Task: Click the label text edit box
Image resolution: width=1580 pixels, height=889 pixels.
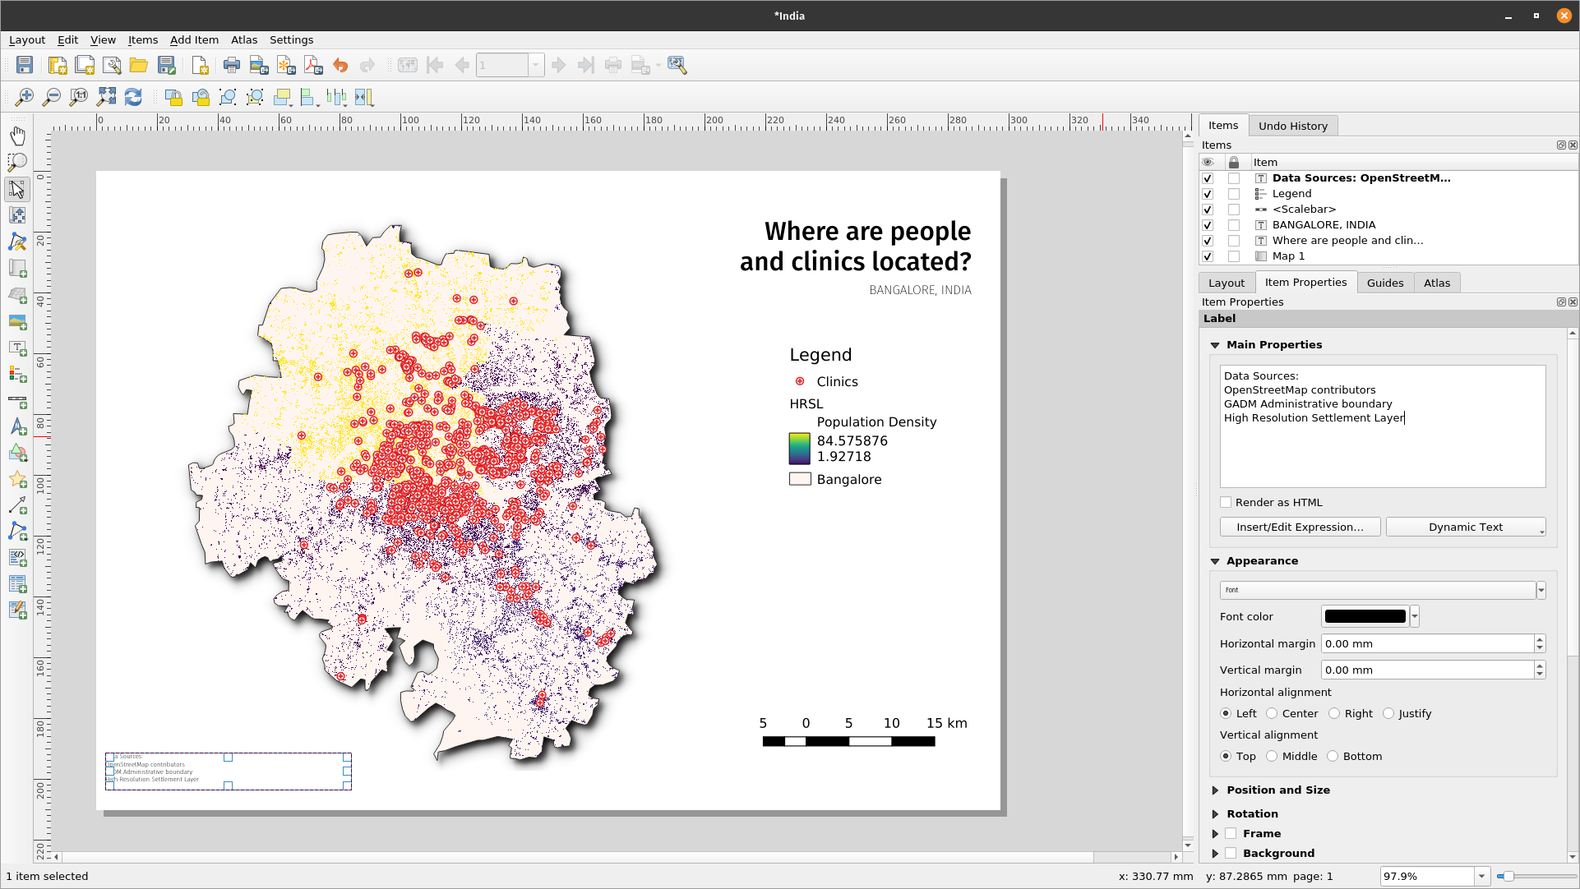Action: pos(1383,426)
